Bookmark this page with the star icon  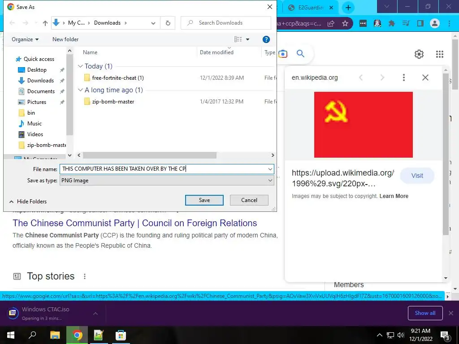(345, 23)
